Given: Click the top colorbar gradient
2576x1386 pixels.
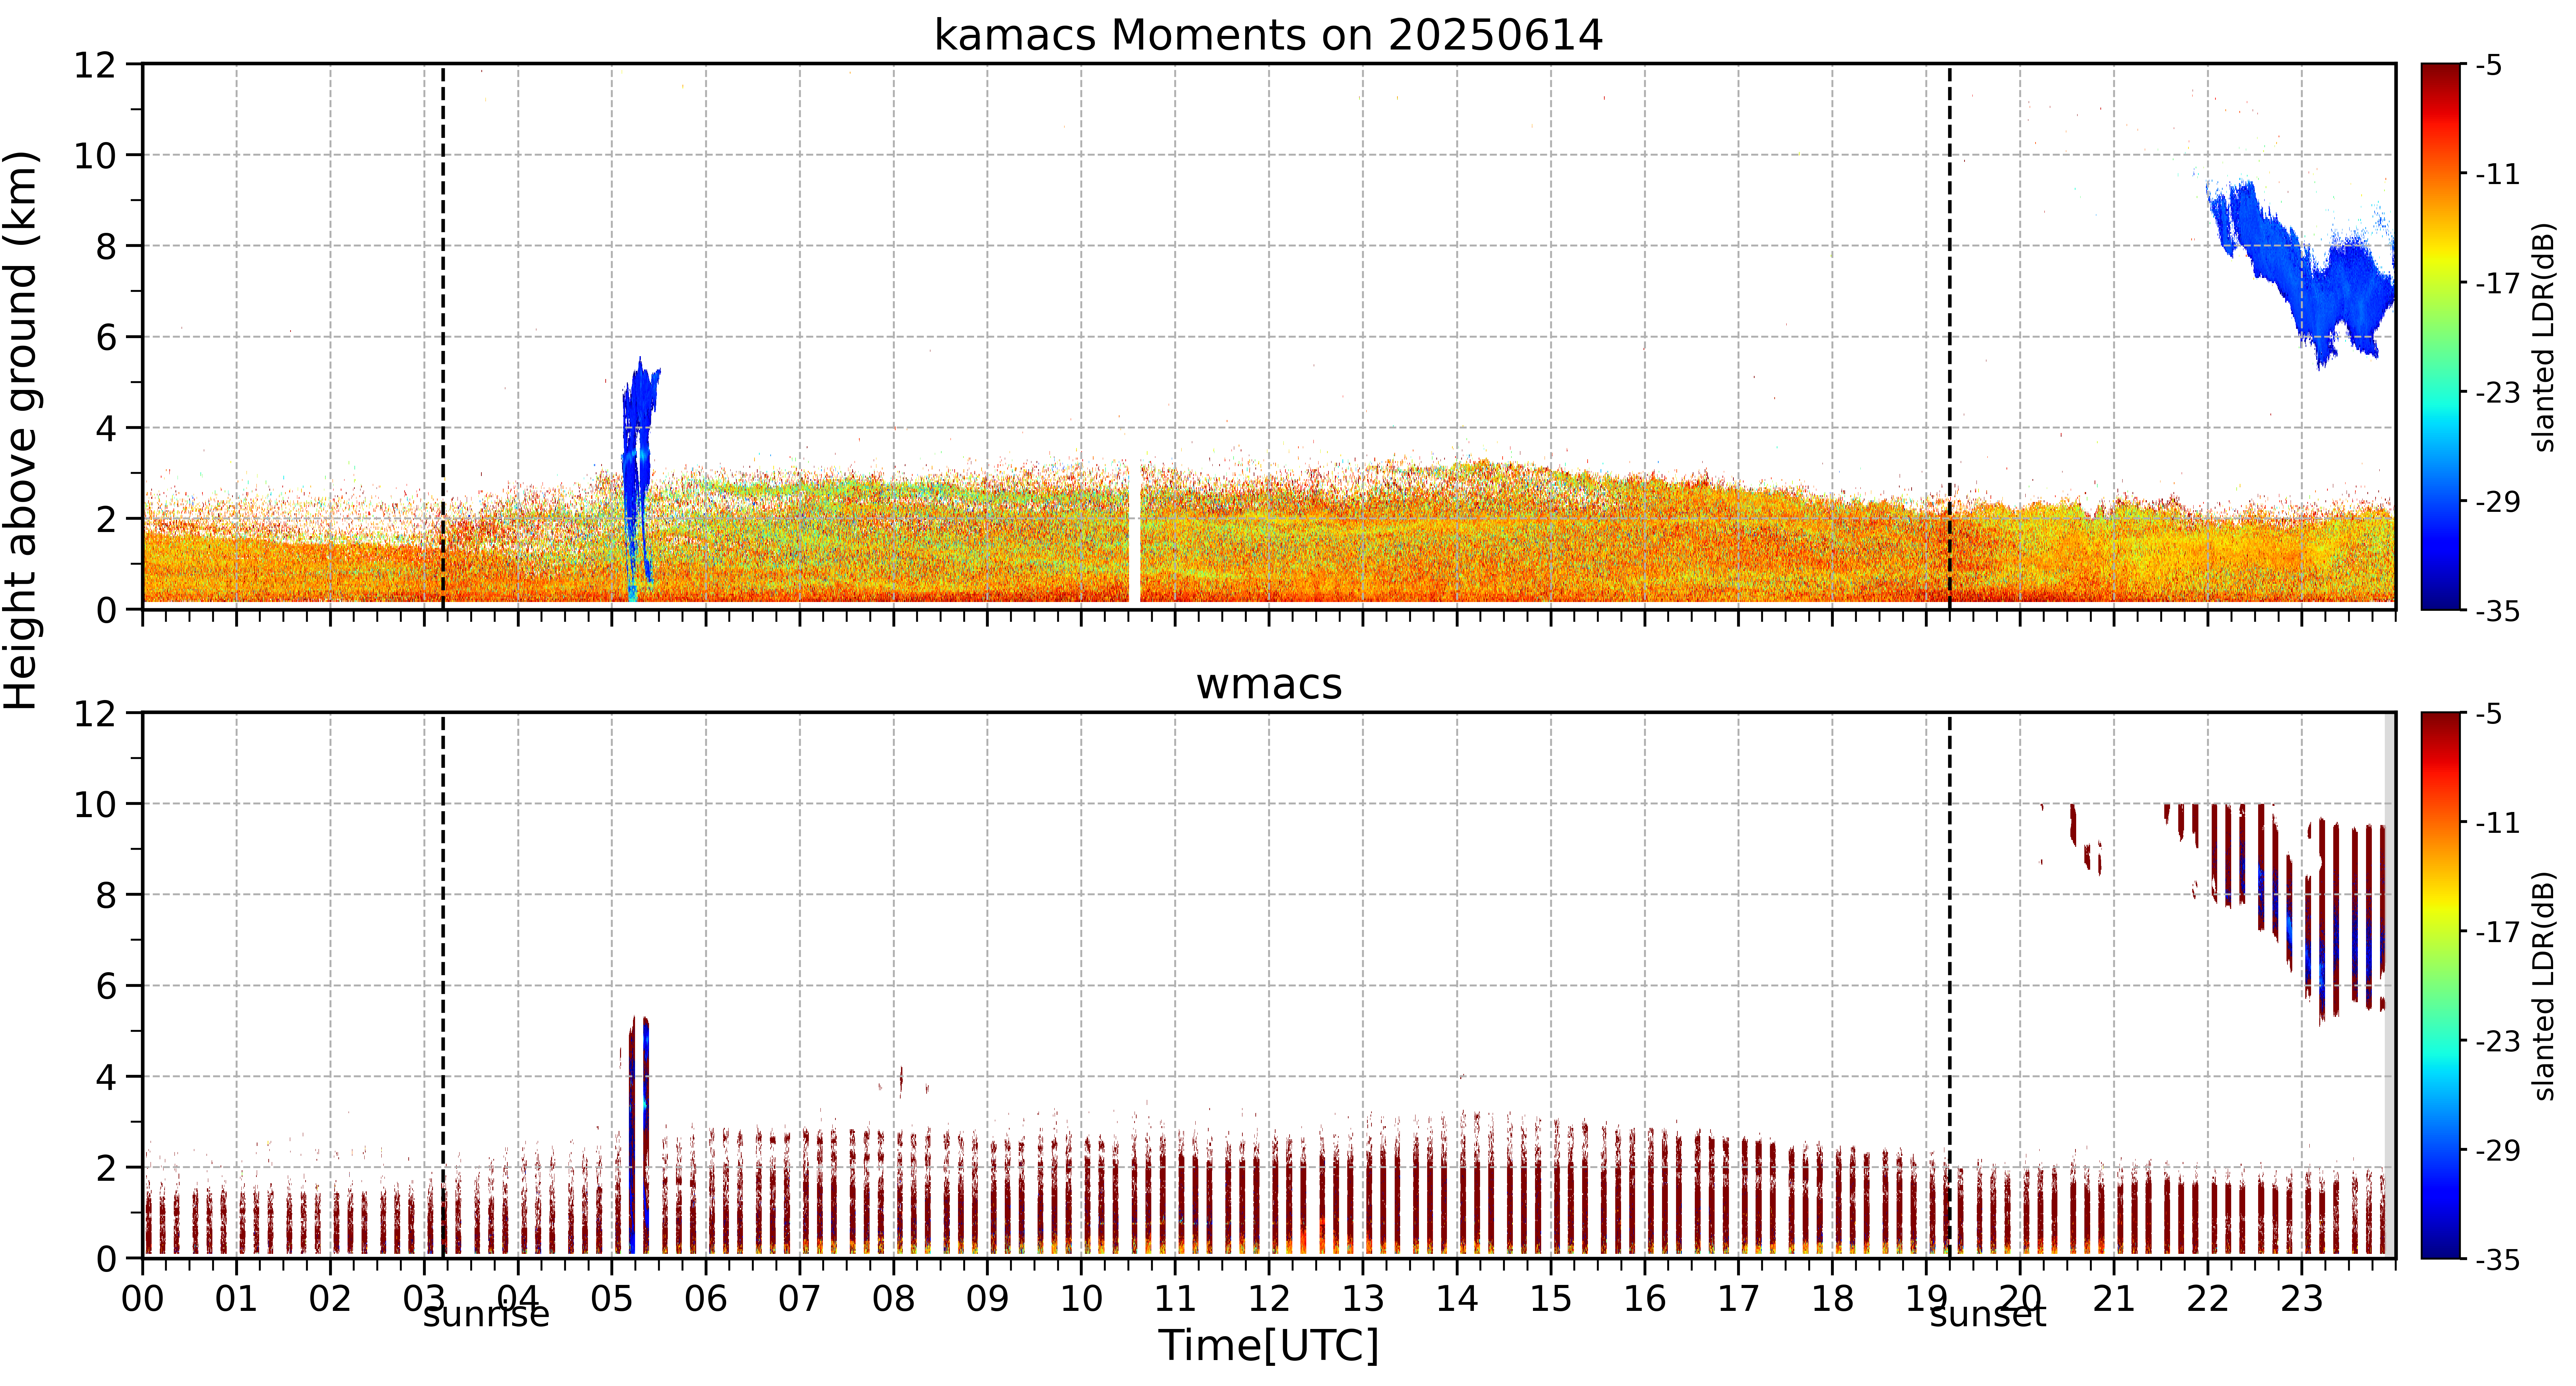Looking at the screenshot, I should [2441, 337].
